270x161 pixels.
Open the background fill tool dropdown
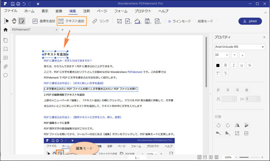pos(138,21)
